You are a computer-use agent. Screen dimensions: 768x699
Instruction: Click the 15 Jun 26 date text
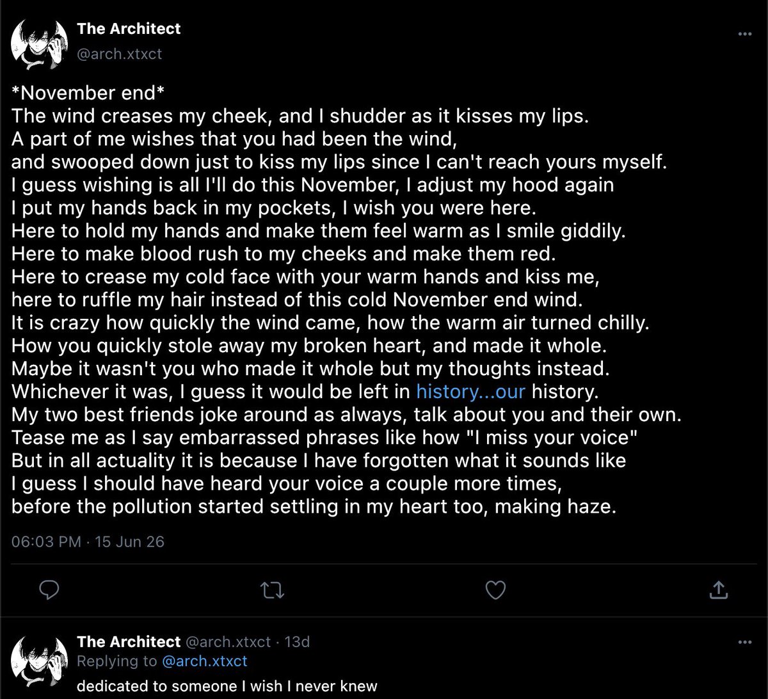pyautogui.click(x=130, y=542)
